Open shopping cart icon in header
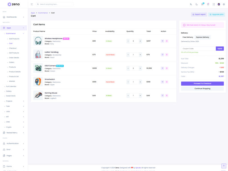Screen dimensions: 228x171 [x=202, y=4]
